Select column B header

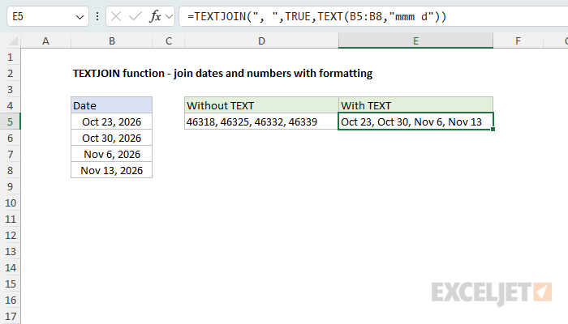112,41
